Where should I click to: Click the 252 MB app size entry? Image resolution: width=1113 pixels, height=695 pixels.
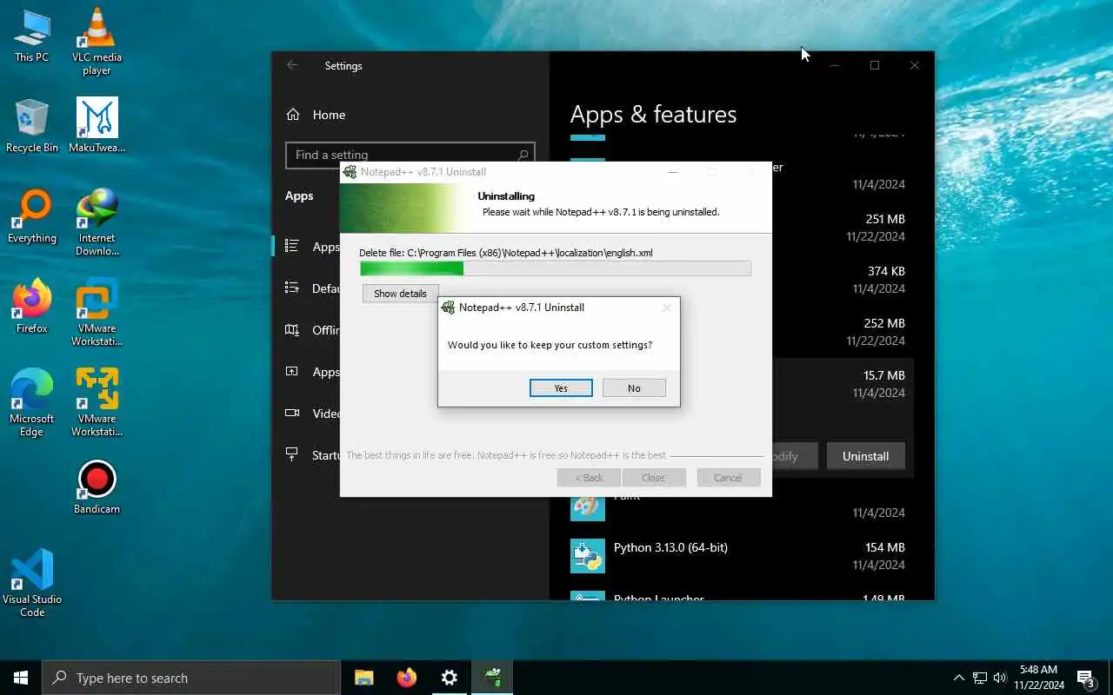(x=884, y=323)
